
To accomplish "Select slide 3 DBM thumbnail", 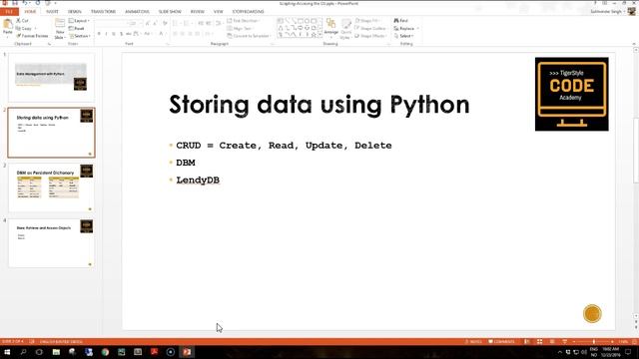I will pyautogui.click(x=51, y=187).
